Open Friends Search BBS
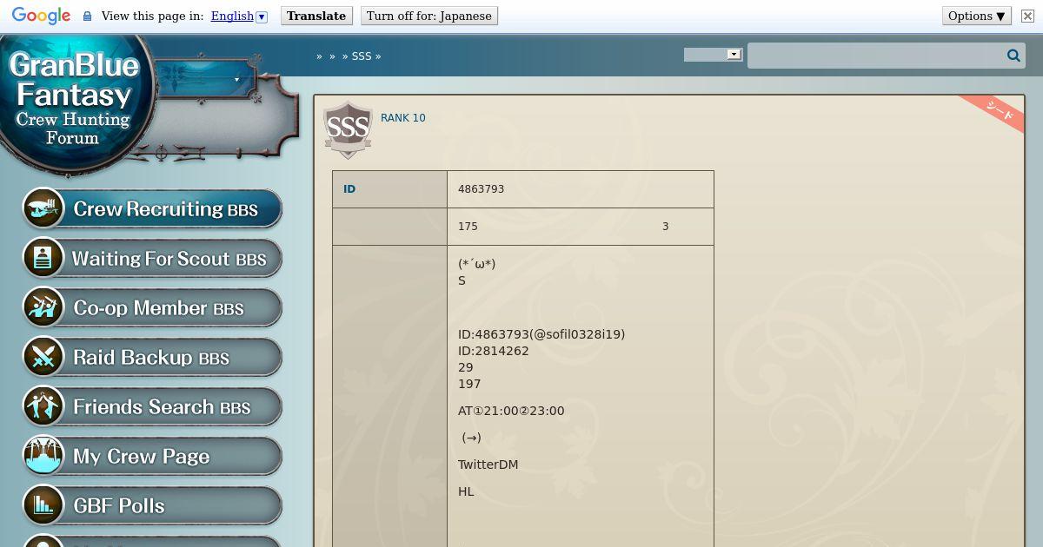This screenshot has width=1043, height=547. pos(152,407)
